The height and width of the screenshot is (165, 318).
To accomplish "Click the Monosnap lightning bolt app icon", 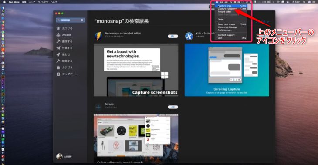I will 98,36.
